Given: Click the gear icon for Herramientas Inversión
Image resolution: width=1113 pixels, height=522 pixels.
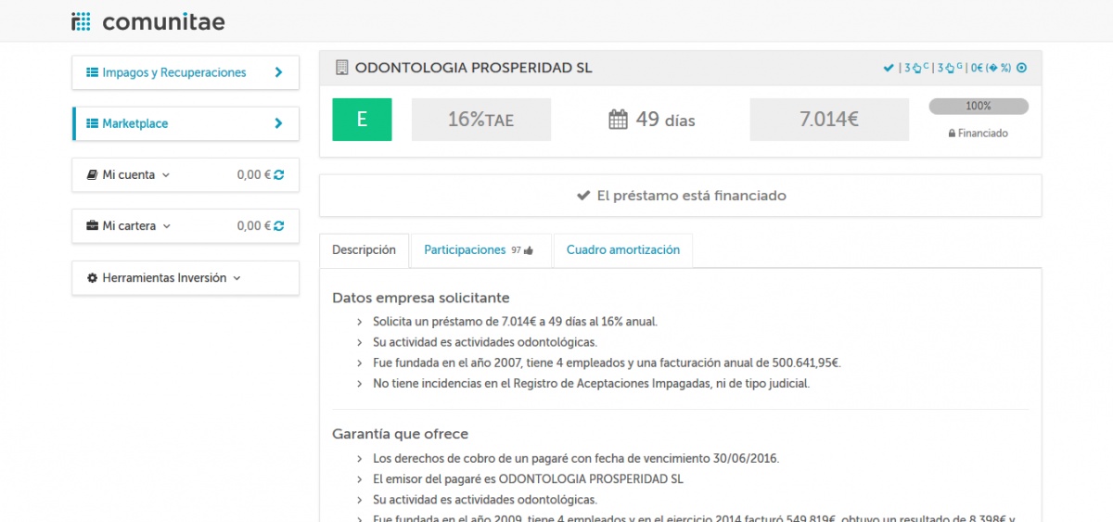Looking at the screenshot, I should [93, 277].
